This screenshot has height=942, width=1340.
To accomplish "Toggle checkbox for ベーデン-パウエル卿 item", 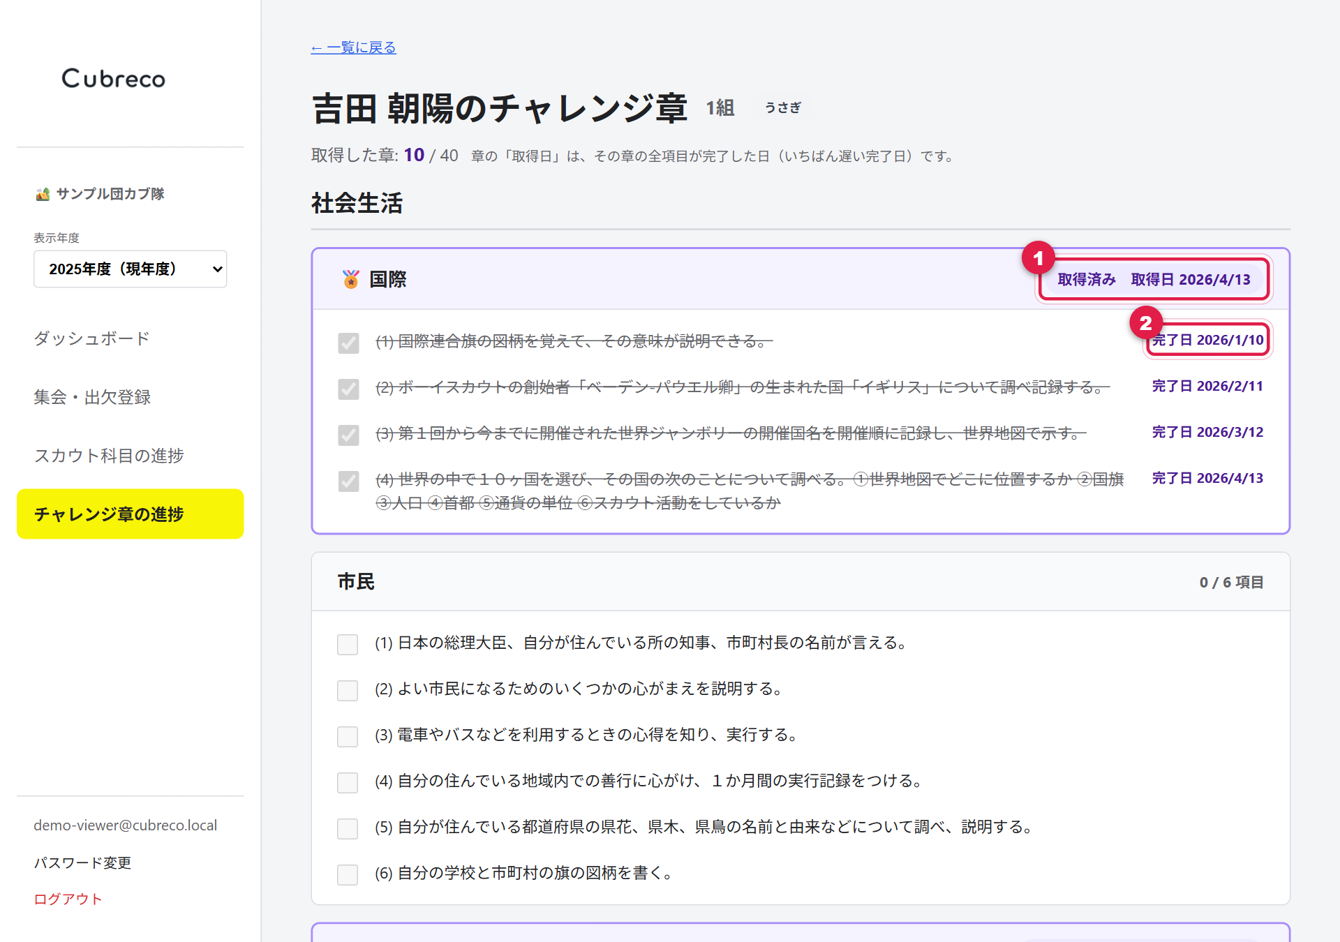I will coord(348,389).
